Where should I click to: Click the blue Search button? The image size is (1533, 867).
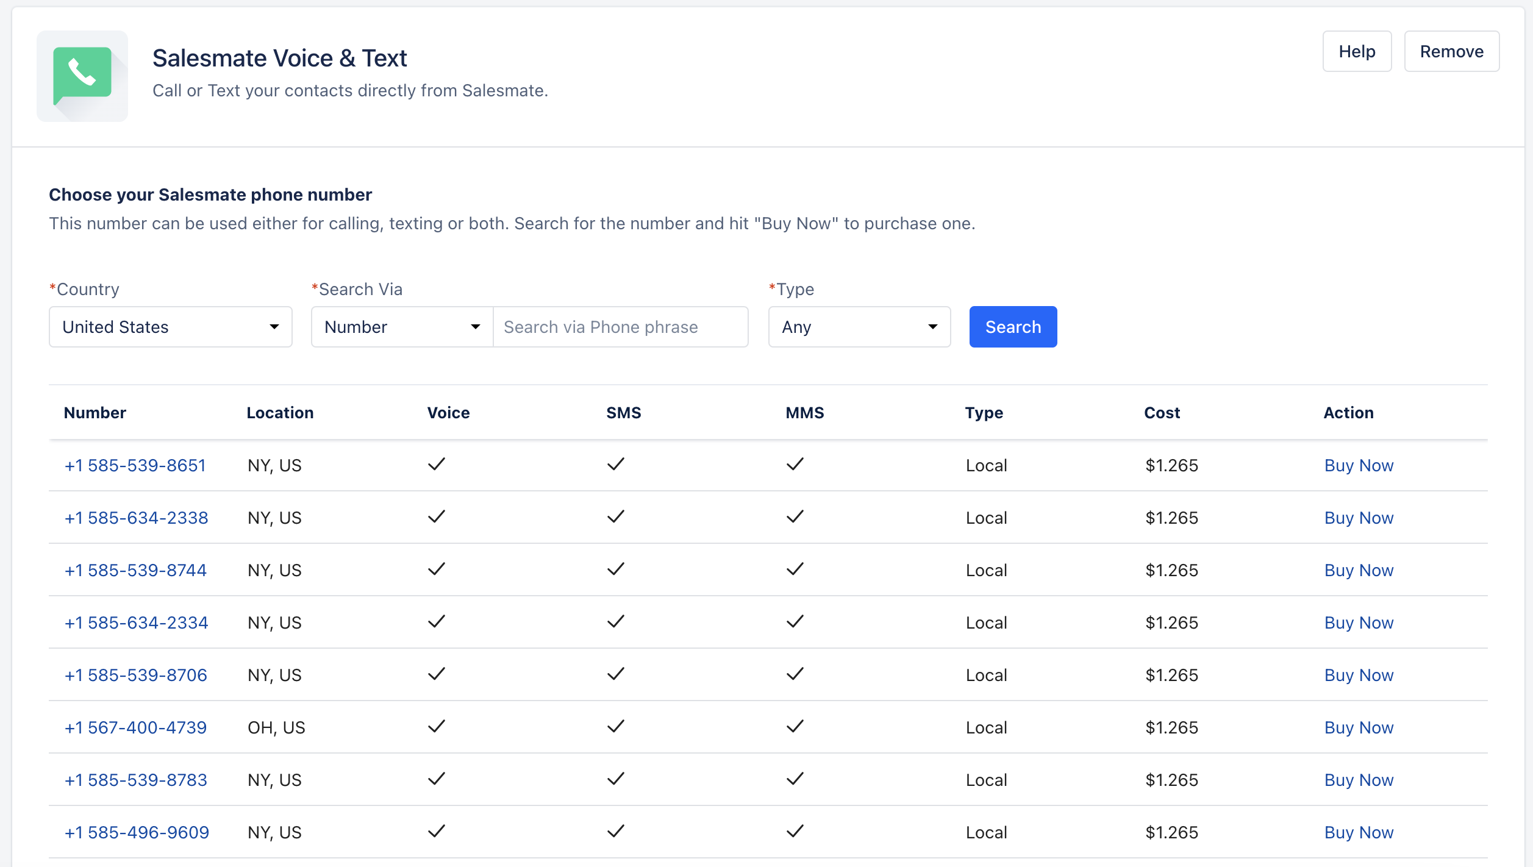click(x=1013, y=327)
